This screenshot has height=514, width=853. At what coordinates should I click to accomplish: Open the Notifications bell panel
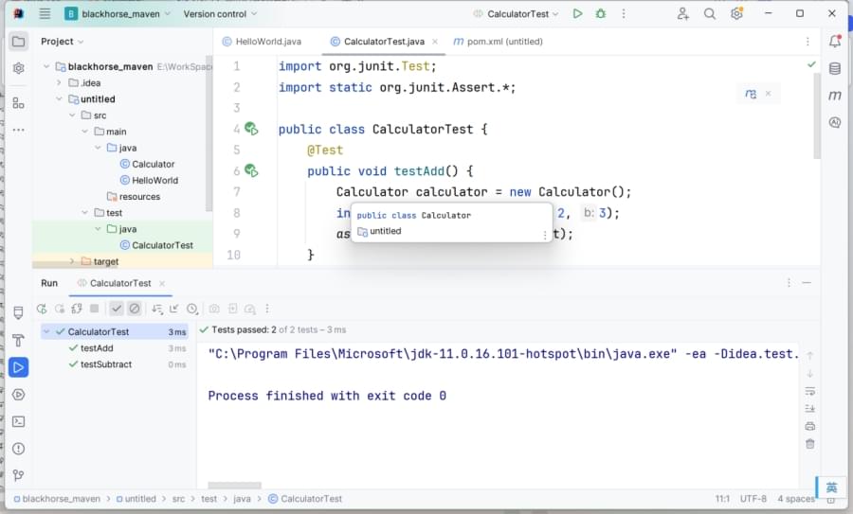pos(835,42)
